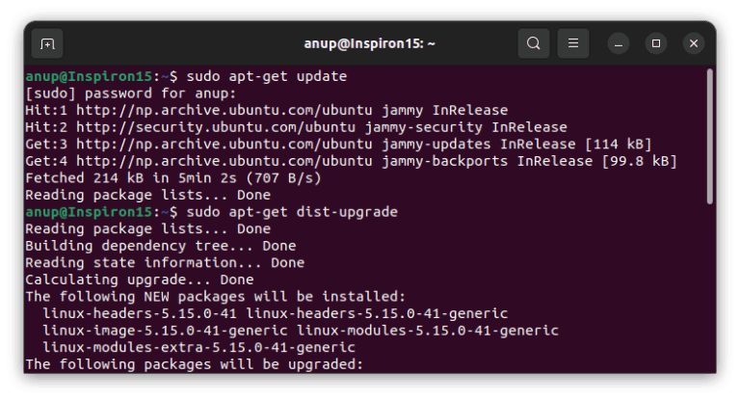Maximize the terminal window
The width and height of the screenshot is (740, 400).
point(656,44)
